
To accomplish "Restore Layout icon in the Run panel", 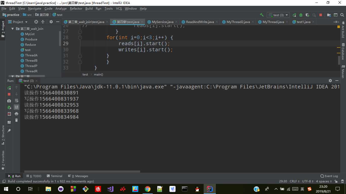I will point(9,122).
